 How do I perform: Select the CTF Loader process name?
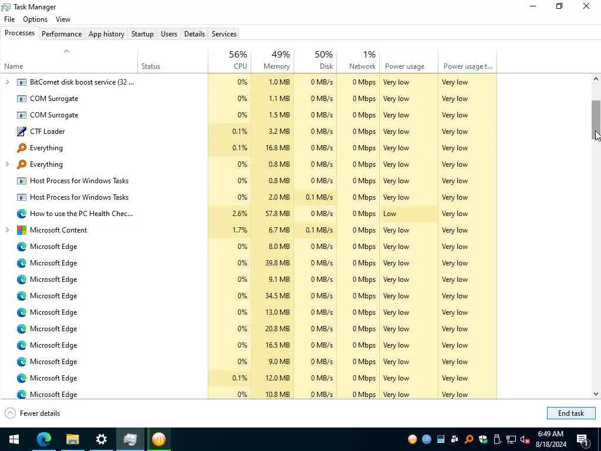(x=48, y=132)
